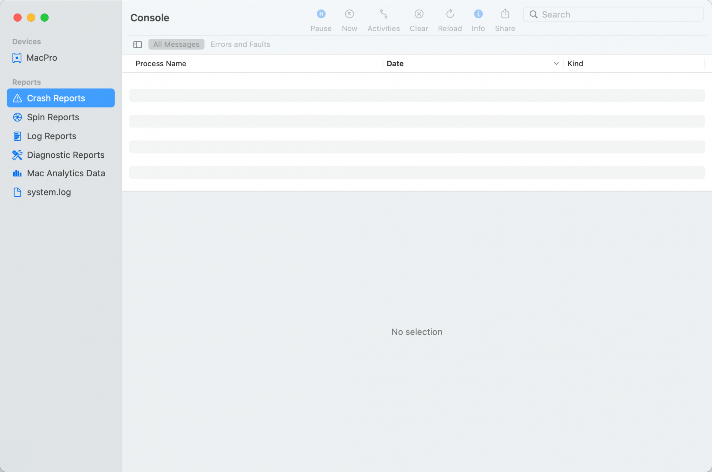The width and height of the screenshot is (712, 472).
Task: Open Diagnostic Reports wrench icon
Action: point(17,155)
